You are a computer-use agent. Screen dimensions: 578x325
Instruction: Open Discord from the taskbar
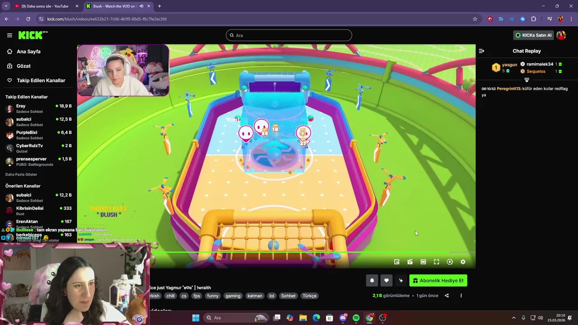coord(343,318)
